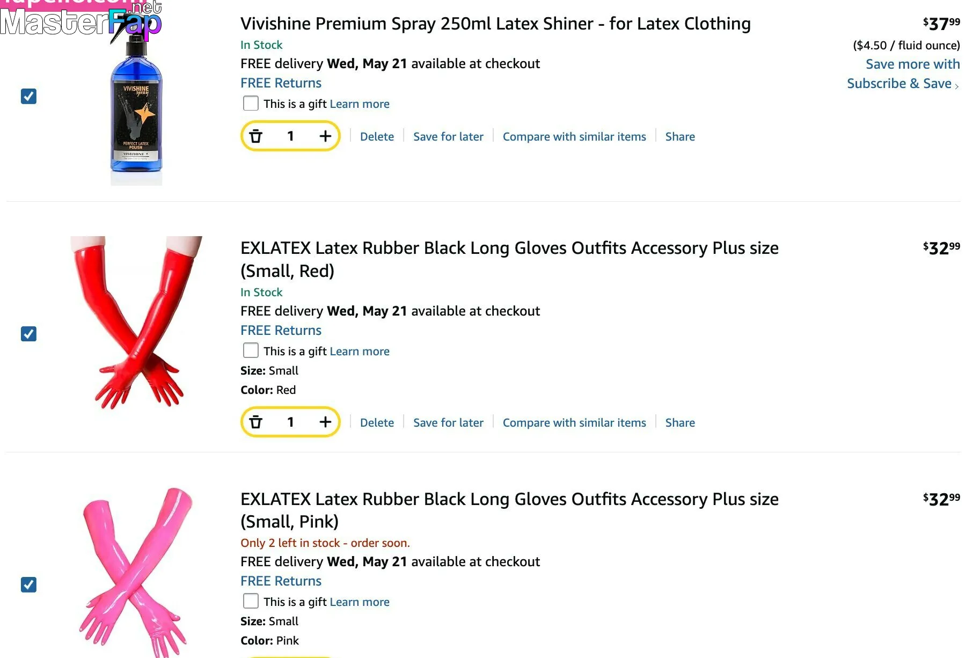
Task: Delete the Vivishine spray from cart
Action: [377, 137]
